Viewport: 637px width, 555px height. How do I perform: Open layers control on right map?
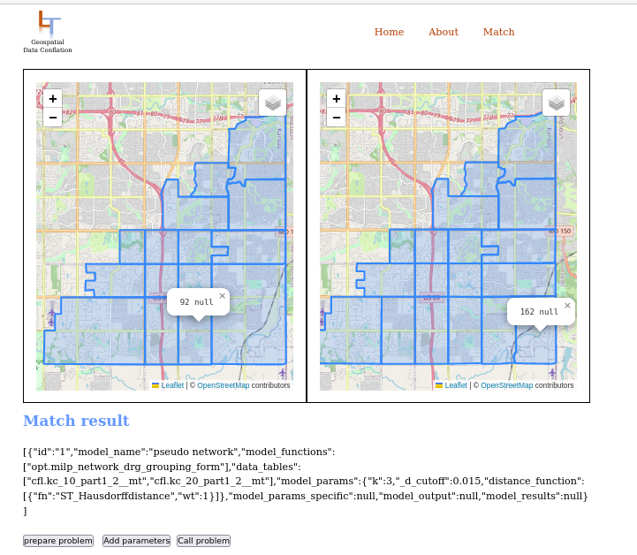[556, 103]
